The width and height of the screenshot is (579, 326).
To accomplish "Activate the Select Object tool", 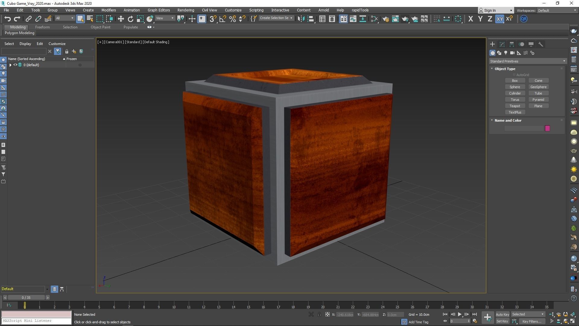I will tap(80, 19).
